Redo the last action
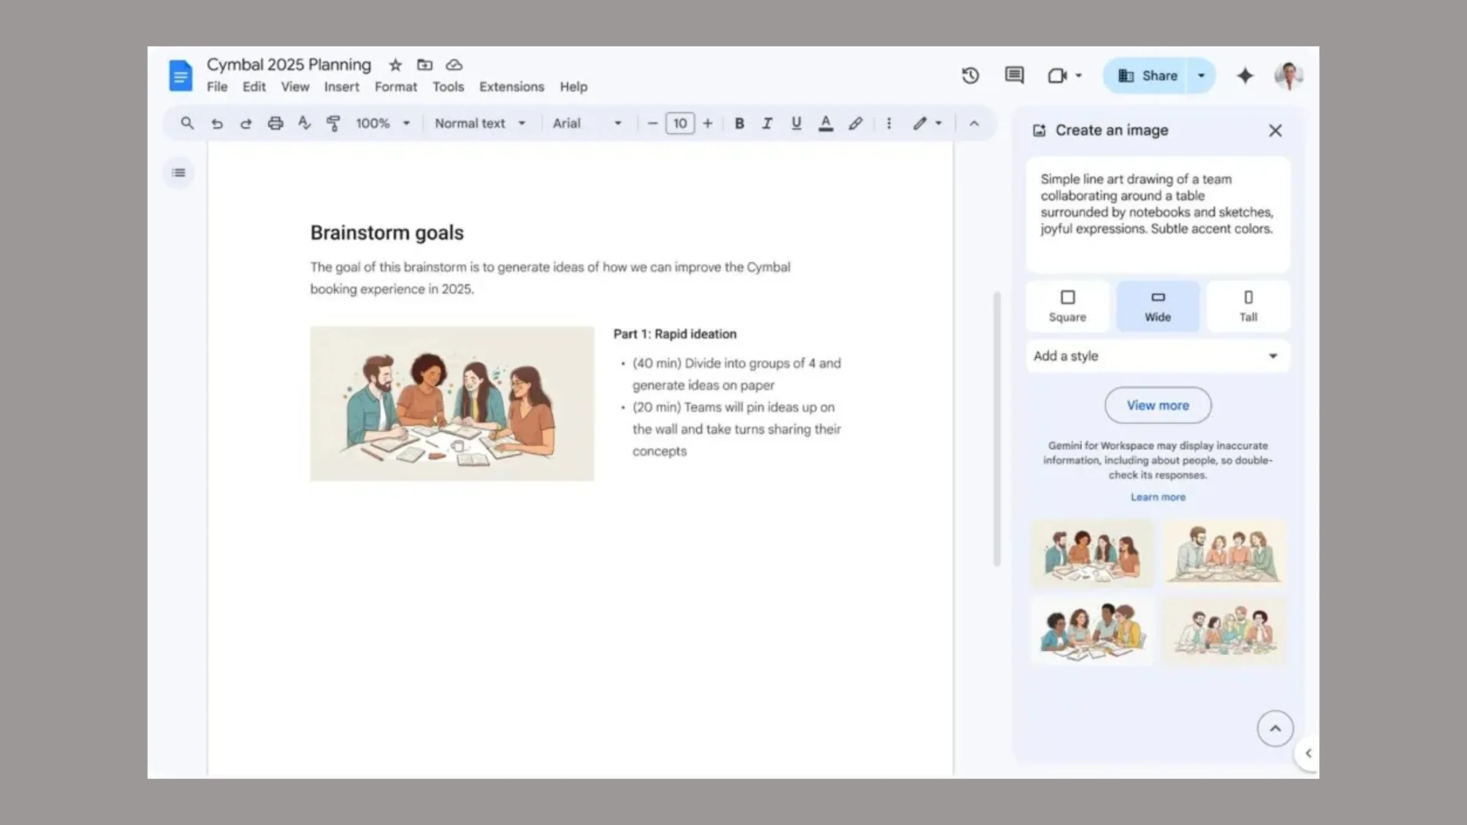The image size is (1467, 825). (246, 123)
